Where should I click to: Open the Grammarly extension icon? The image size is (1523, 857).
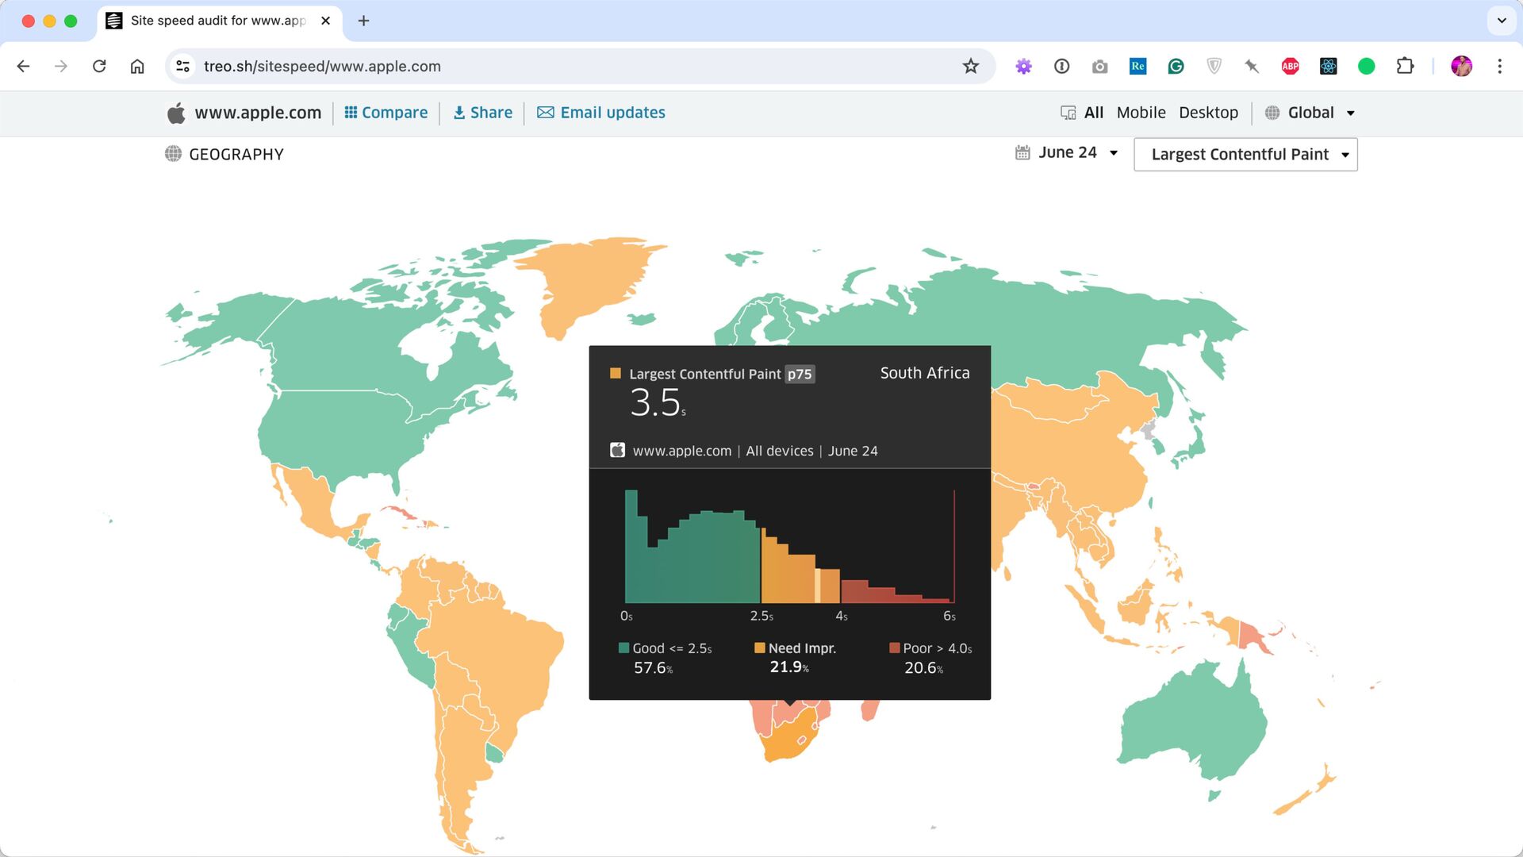pos(1176,67)
